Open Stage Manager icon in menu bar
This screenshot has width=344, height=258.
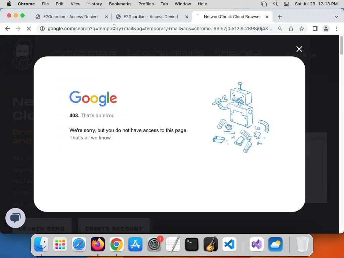click(264, 4)
